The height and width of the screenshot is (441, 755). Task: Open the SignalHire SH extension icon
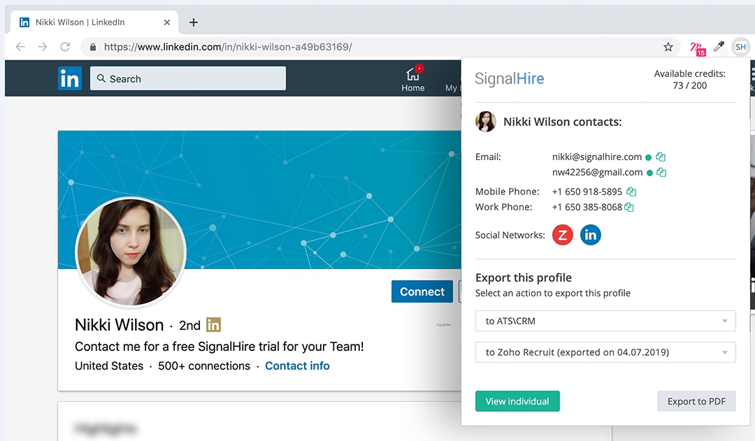[740, 47]
